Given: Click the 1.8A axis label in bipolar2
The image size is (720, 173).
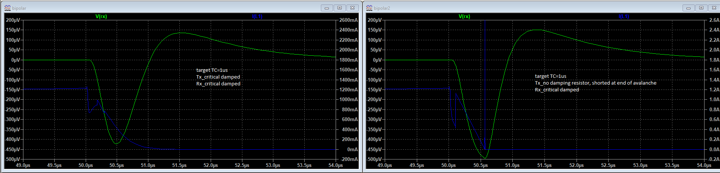Looking at the screenshot, I should (714, 60).
